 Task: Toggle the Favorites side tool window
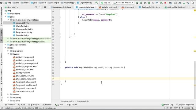click(x=2, y=59)
